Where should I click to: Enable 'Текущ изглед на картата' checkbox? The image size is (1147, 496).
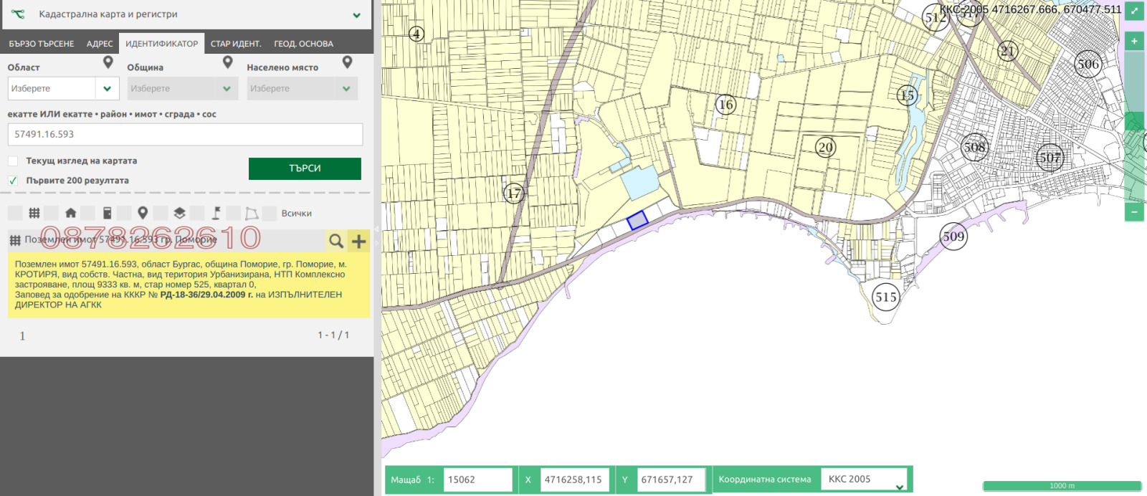click(x=13, y=161)
